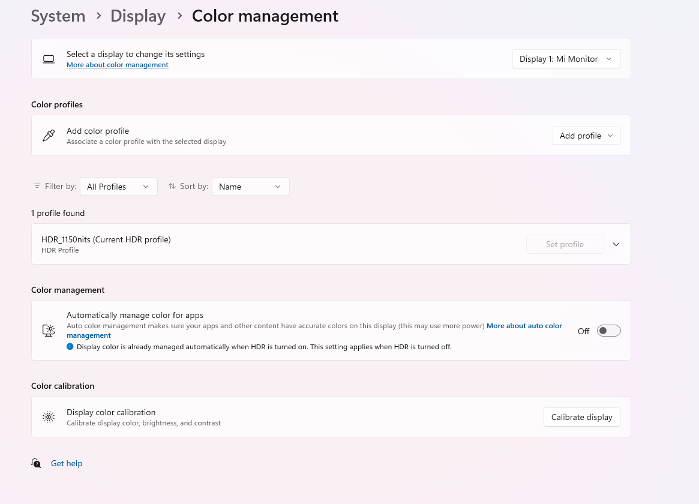Click 'Calibrate display color, brightness, and contrast' text
Viewport: 699px width, 504px height.
point(143,423)
